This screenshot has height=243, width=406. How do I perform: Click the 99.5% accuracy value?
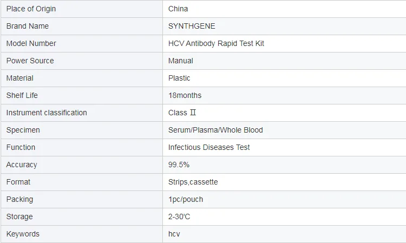tap(179, 165)
